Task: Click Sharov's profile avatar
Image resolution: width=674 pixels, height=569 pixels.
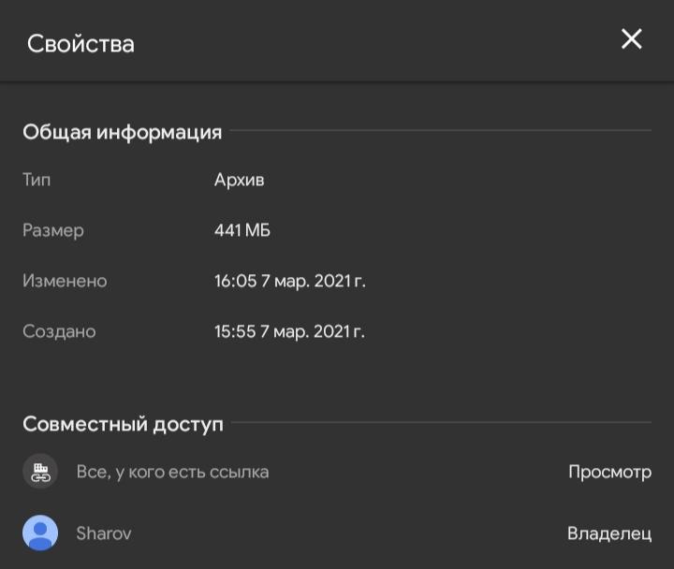Action: point(40,533)
